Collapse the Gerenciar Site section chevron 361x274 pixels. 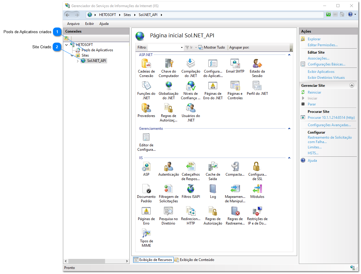pos(352,85)
